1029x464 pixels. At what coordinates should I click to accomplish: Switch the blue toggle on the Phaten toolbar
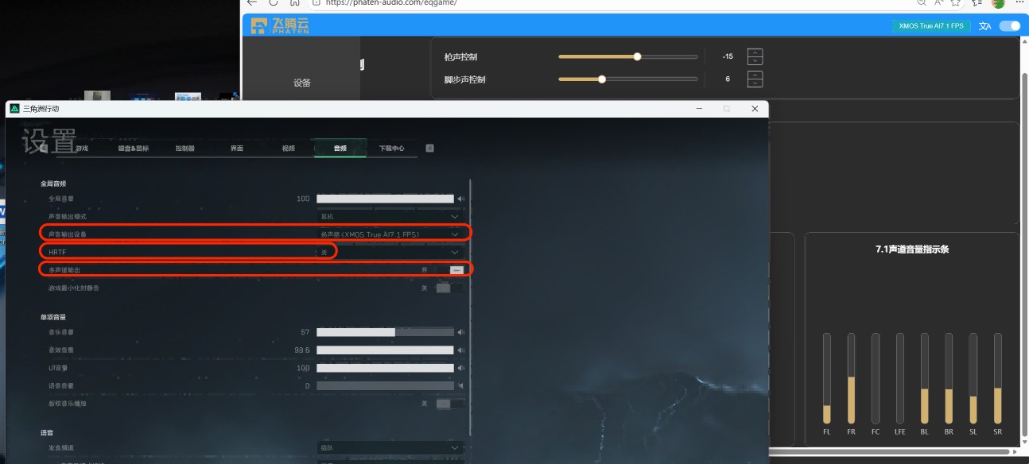point(1008,25)
